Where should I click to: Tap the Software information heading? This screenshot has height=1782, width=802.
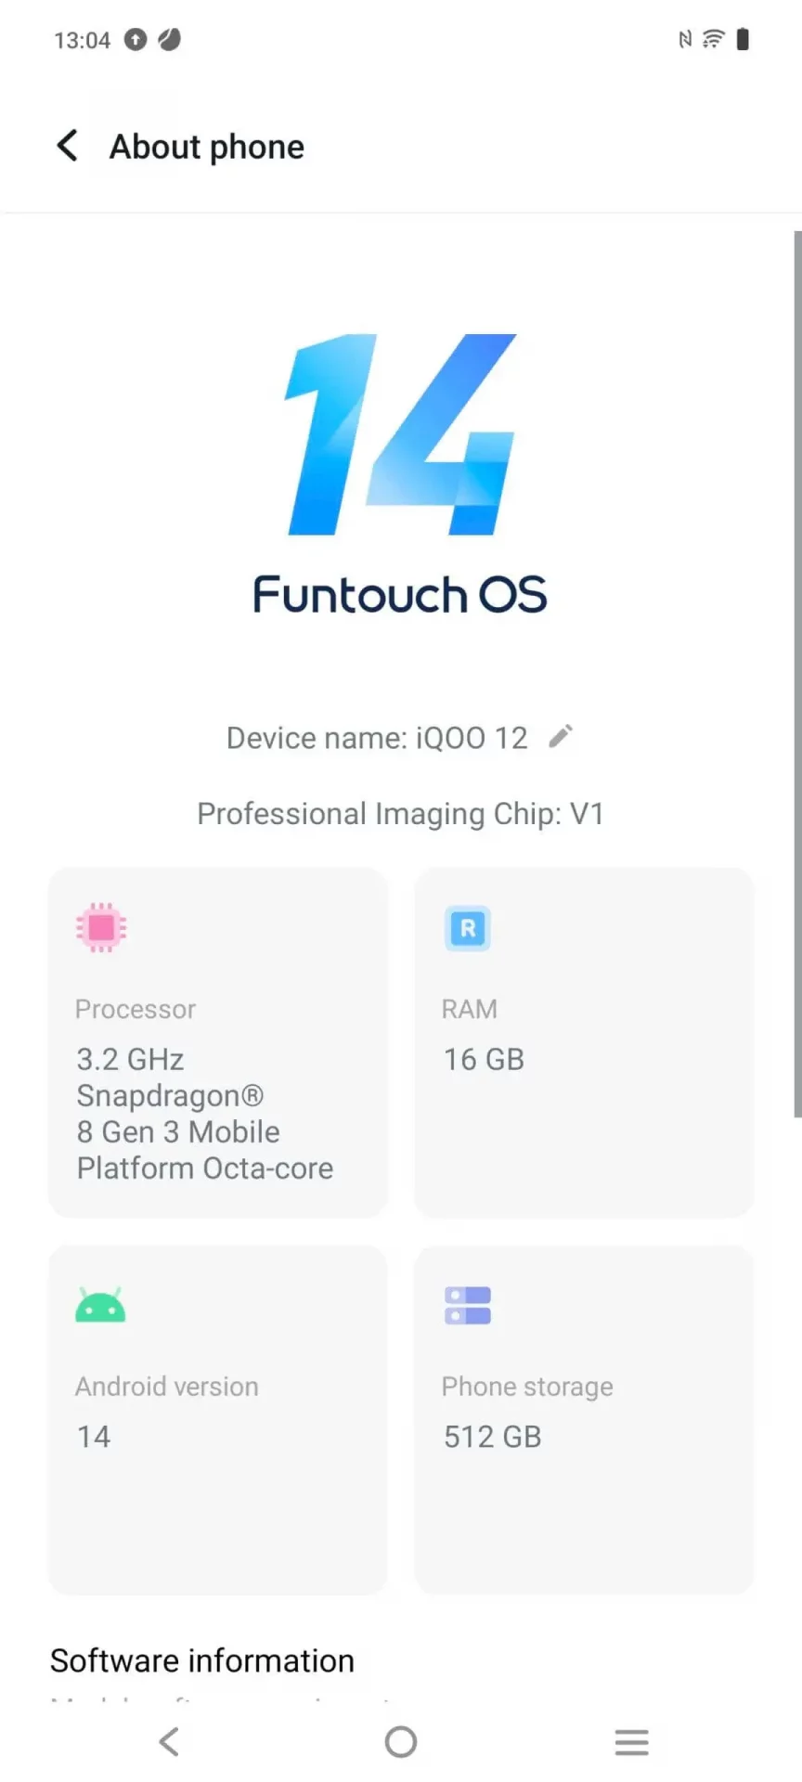(x=202, y=1660)
